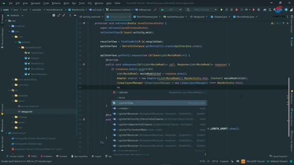Close the MovieModel.java tab
Image resolution: width=294 pixels, height=165 pixels.
(x=256, y=17)
